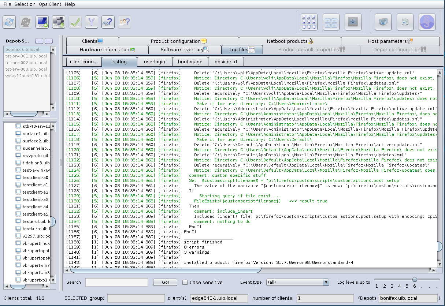Select depot tst-srv-002.uib.local
Image resolution: width=445 pixels, height=306 pixels.
coord(27,62)
